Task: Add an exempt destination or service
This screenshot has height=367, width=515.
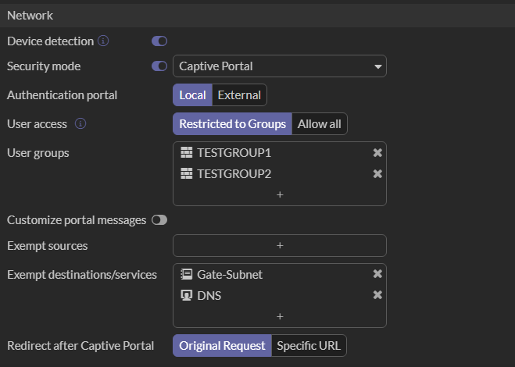Action: [279, 316]
